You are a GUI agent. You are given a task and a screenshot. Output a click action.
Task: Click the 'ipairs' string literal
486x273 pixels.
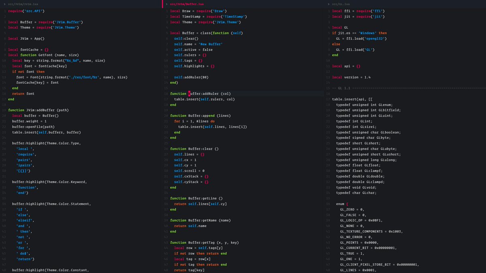pos(25,165)
